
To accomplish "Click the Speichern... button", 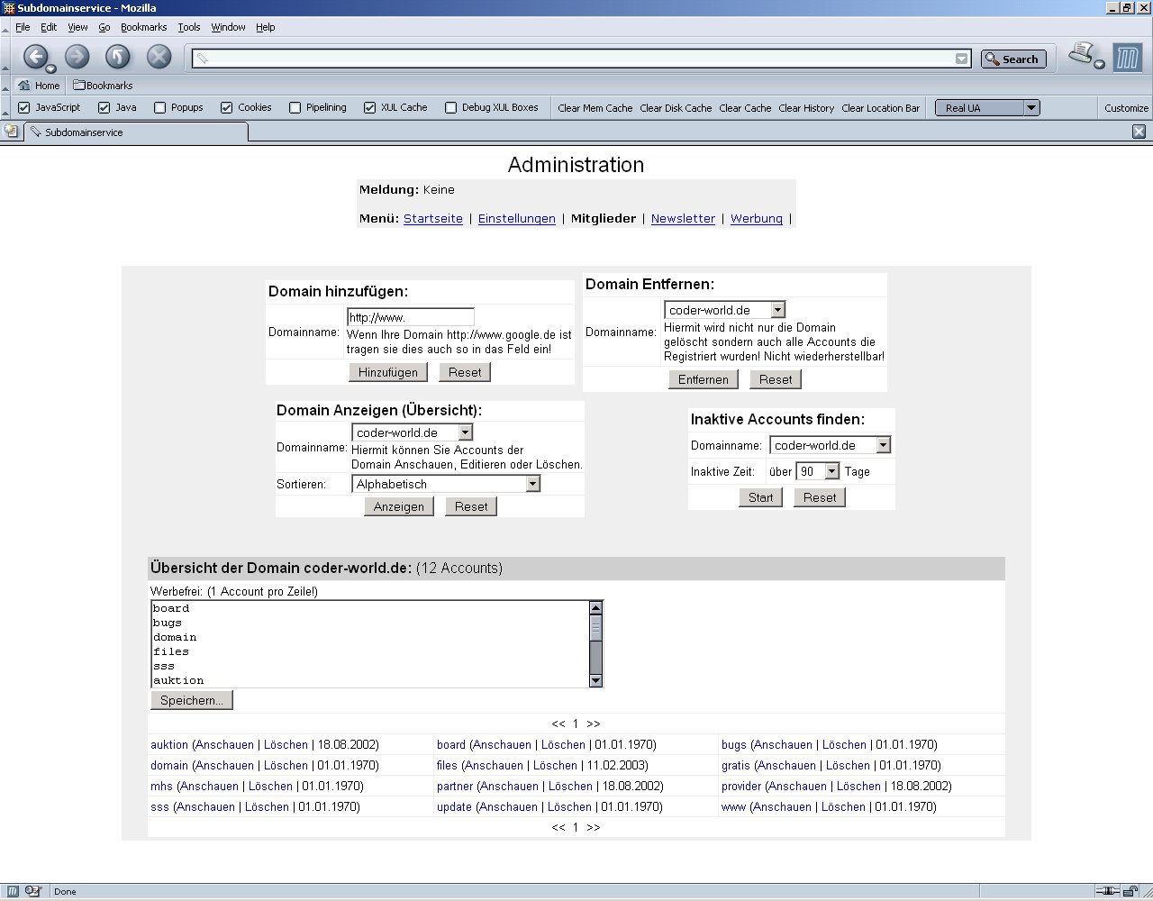I will coord(192,700).
